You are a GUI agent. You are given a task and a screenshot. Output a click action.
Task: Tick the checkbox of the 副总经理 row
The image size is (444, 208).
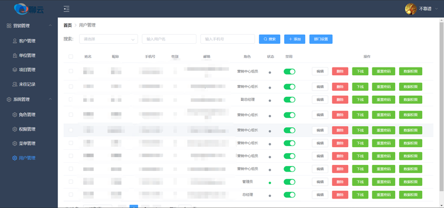point(71,100)
